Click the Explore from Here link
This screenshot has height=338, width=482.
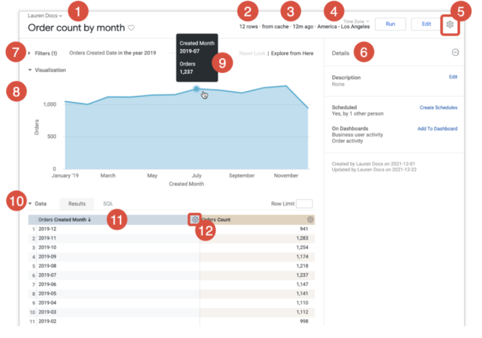[292, 53]
